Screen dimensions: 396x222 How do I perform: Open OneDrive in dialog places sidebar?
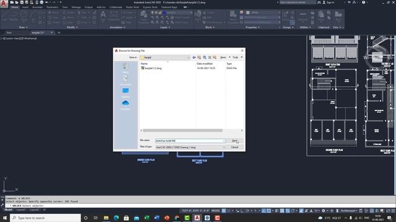tap(126, 105)
